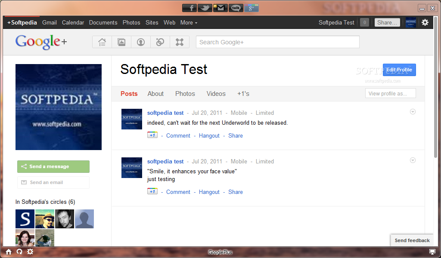Screen dimensions: 441x258
Task: Open options dropdown for Underworld post
Action: tap(413, 112)
